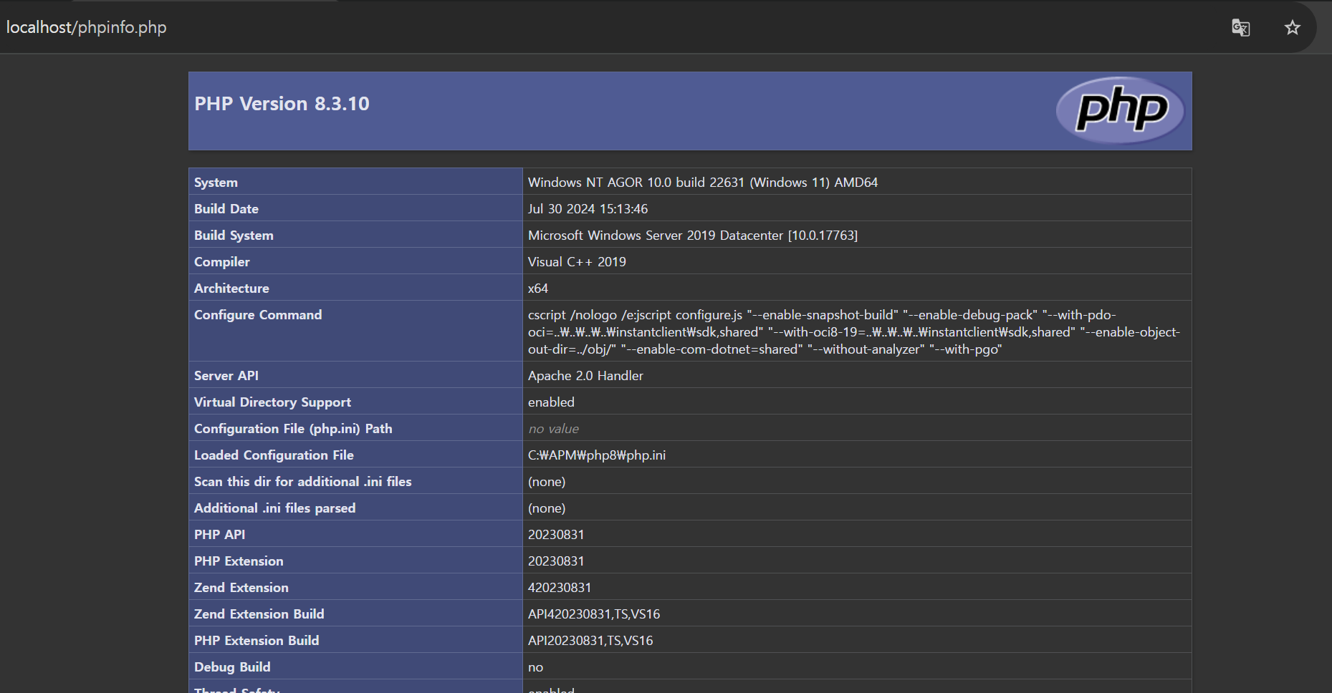Click the 20230831 value in PHP Extension row
This screenshot has width=1332, height=693.
(556, 561)
